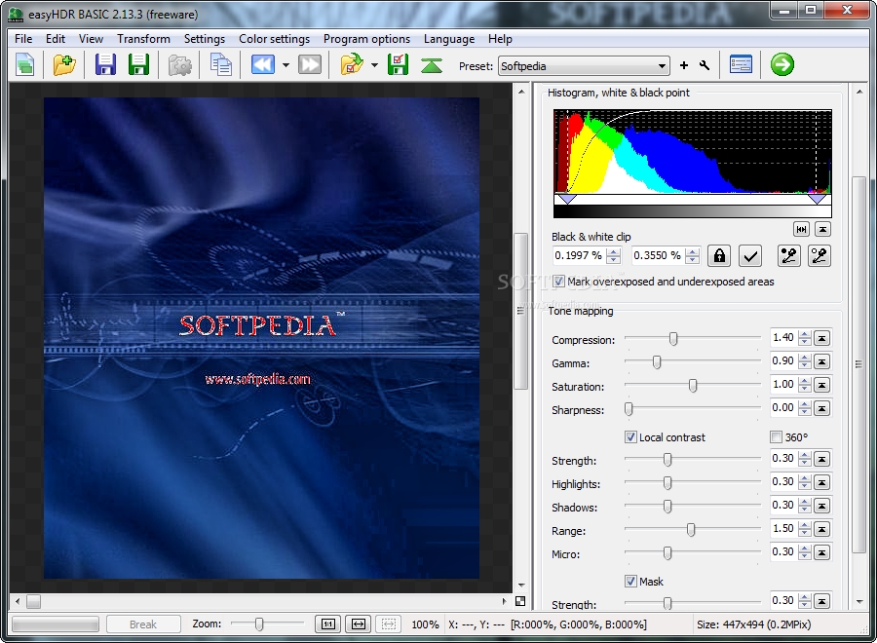The image size is (877, 643).
Task: Click the Saturation value field 1.00
Action: 783,385
